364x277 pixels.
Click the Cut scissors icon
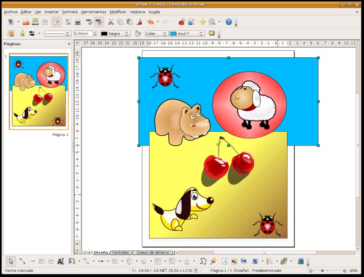(111, 22)
